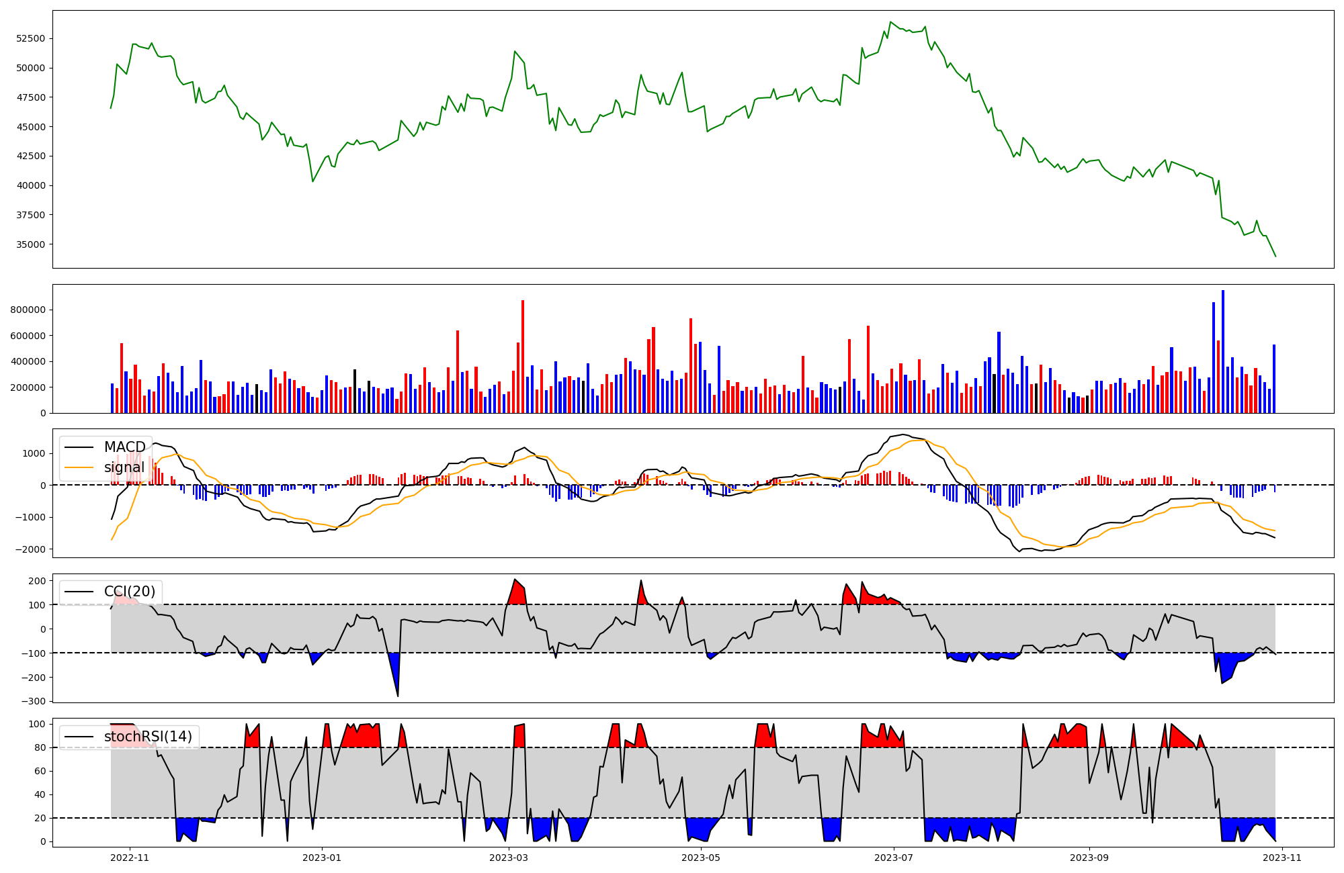The image size is (1344, 873).
Task: Click the 2023-05 date tick label
Action: tap(702, 858)
